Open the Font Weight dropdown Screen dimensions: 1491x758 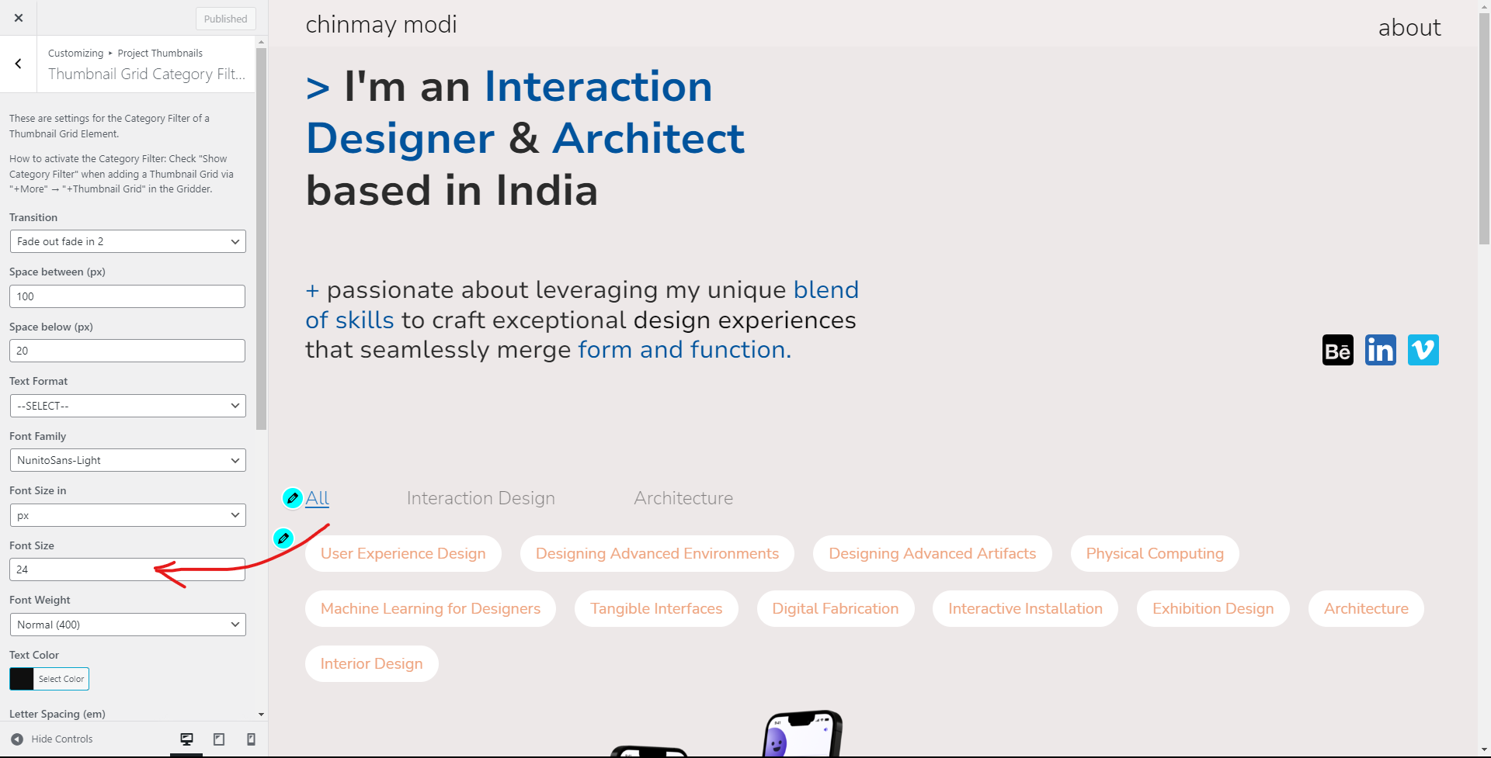point(127,625)
